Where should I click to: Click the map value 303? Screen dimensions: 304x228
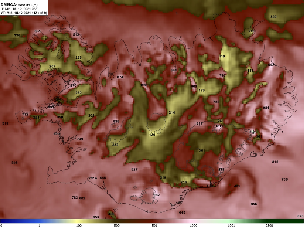point(91,116)
